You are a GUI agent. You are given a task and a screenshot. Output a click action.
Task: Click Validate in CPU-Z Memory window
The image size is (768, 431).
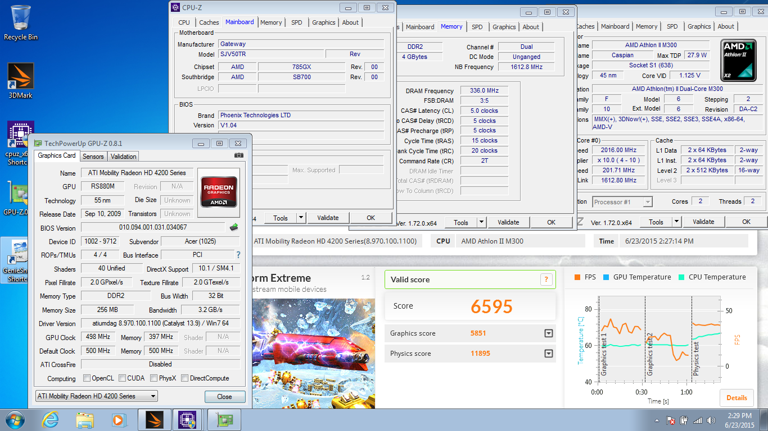point(508,222)
